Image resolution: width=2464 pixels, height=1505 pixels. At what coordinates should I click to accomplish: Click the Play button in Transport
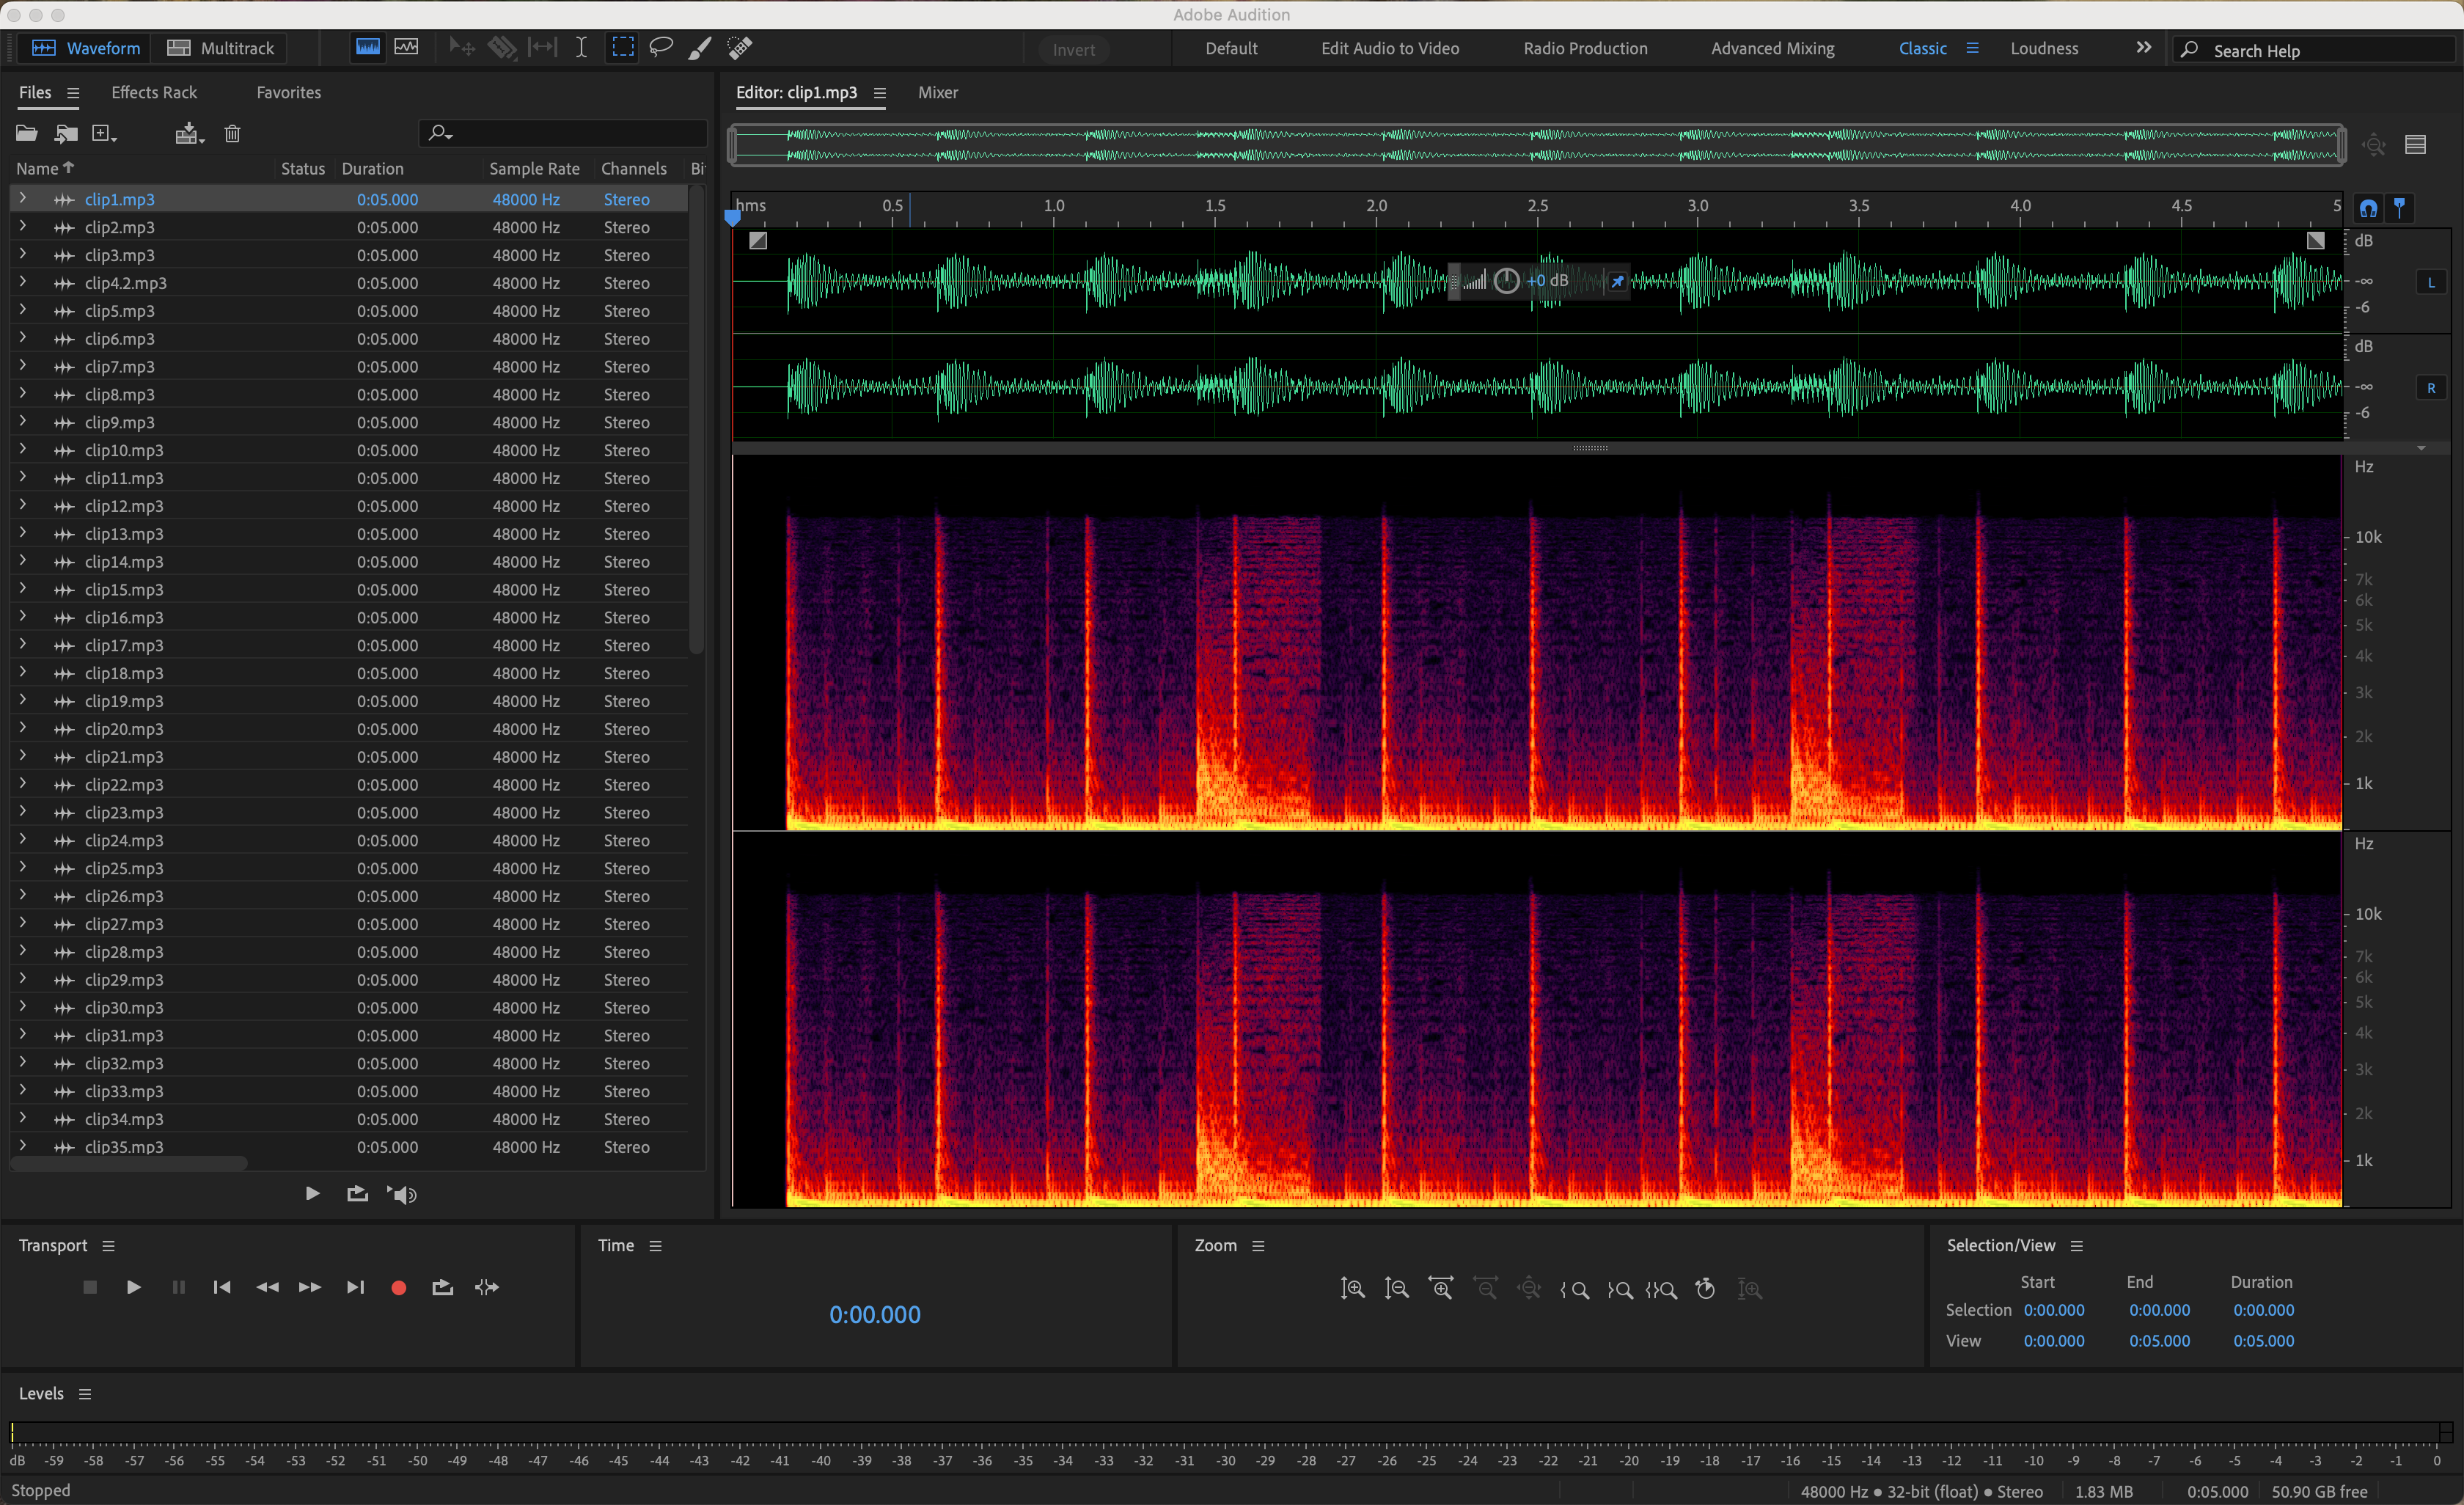[x=133, y=1287]
